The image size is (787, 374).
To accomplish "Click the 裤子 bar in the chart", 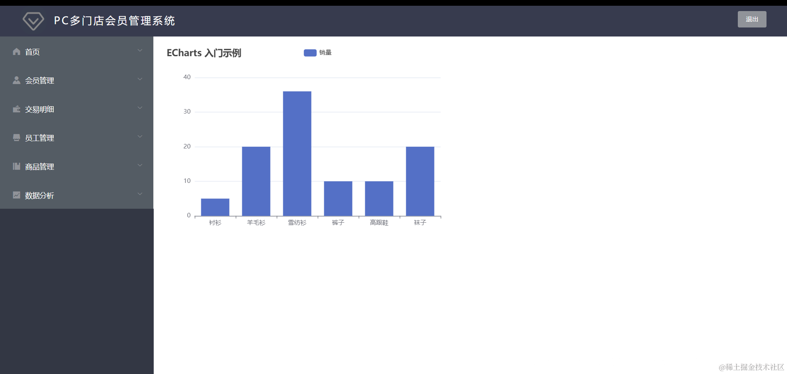I will click(338, 198).
